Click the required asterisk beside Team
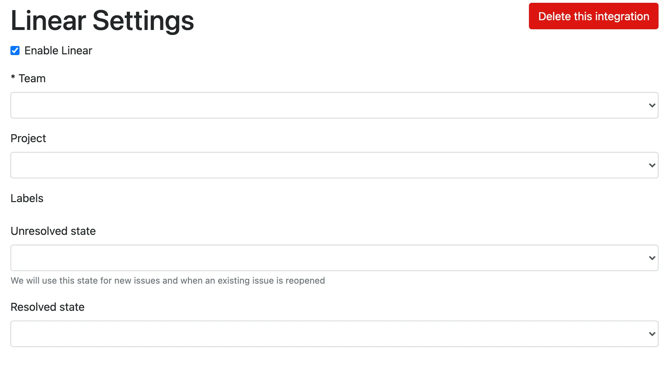Screen dimensions: 669x369 click(x=13, y=77)
